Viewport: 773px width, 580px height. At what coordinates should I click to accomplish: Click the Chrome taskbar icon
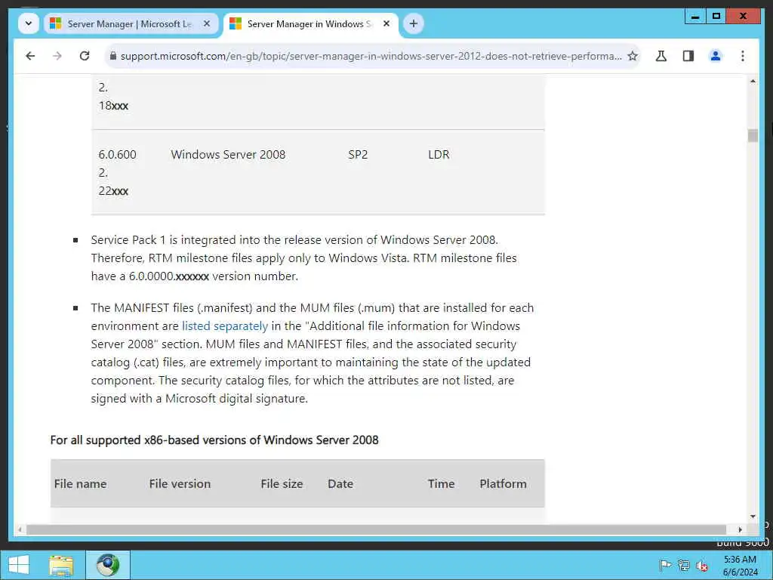[108, 565]
